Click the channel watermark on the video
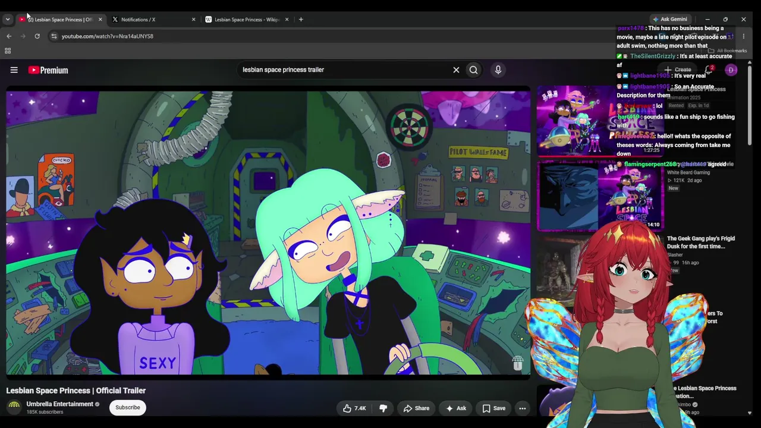The height and width of the screenshot is (428, 761). pyautogui.click(x=517, y=363)
